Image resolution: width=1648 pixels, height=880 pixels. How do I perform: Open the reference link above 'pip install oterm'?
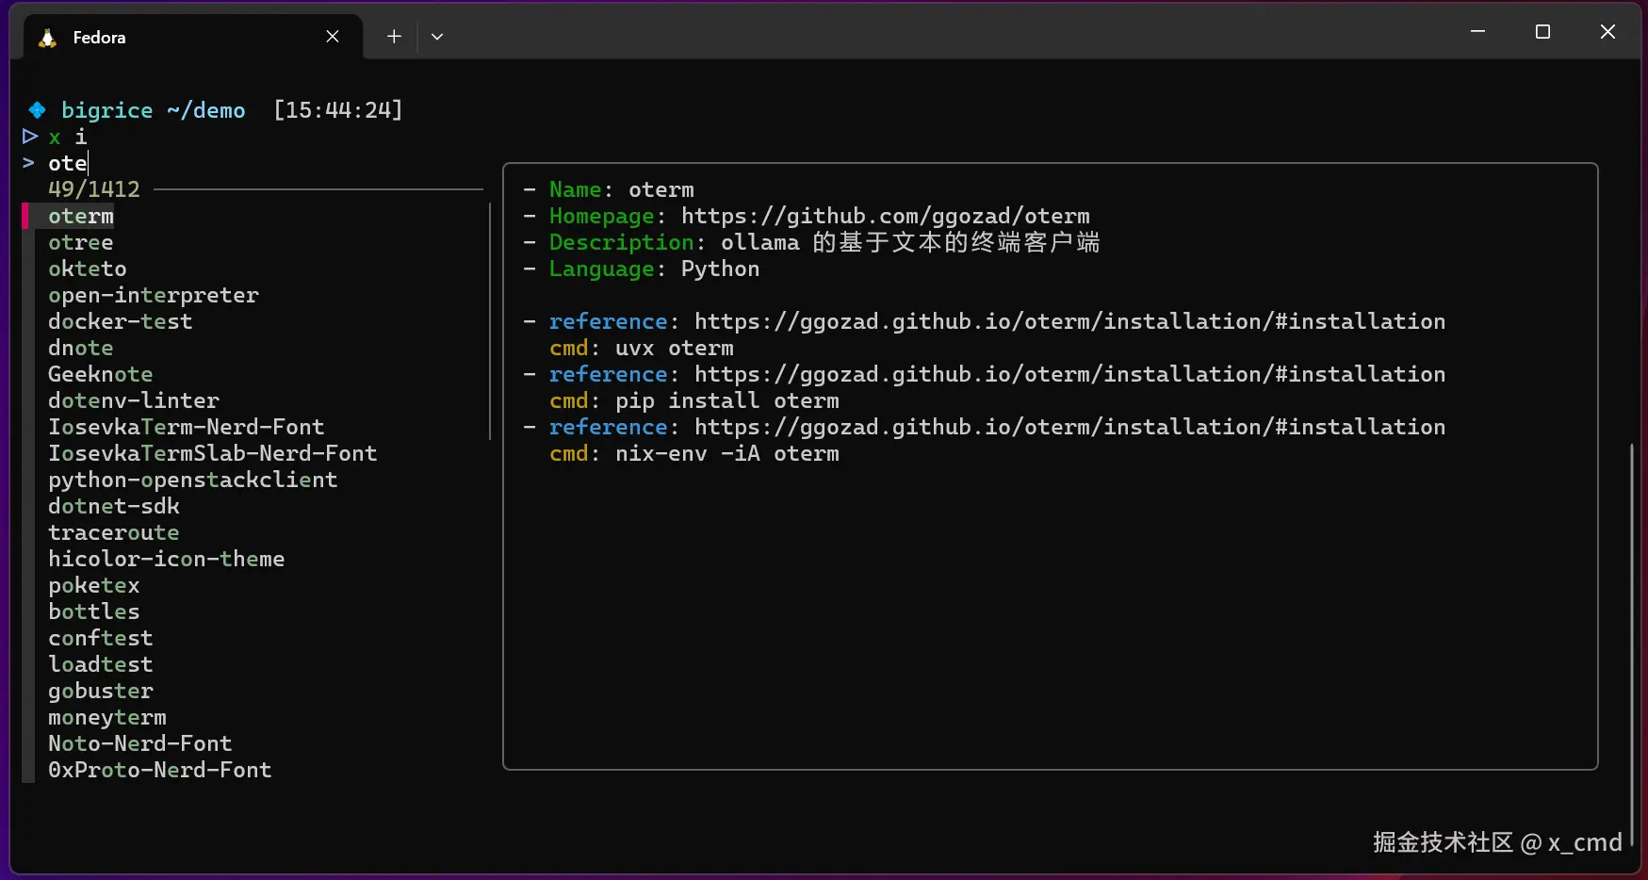tap(1070, 374)
